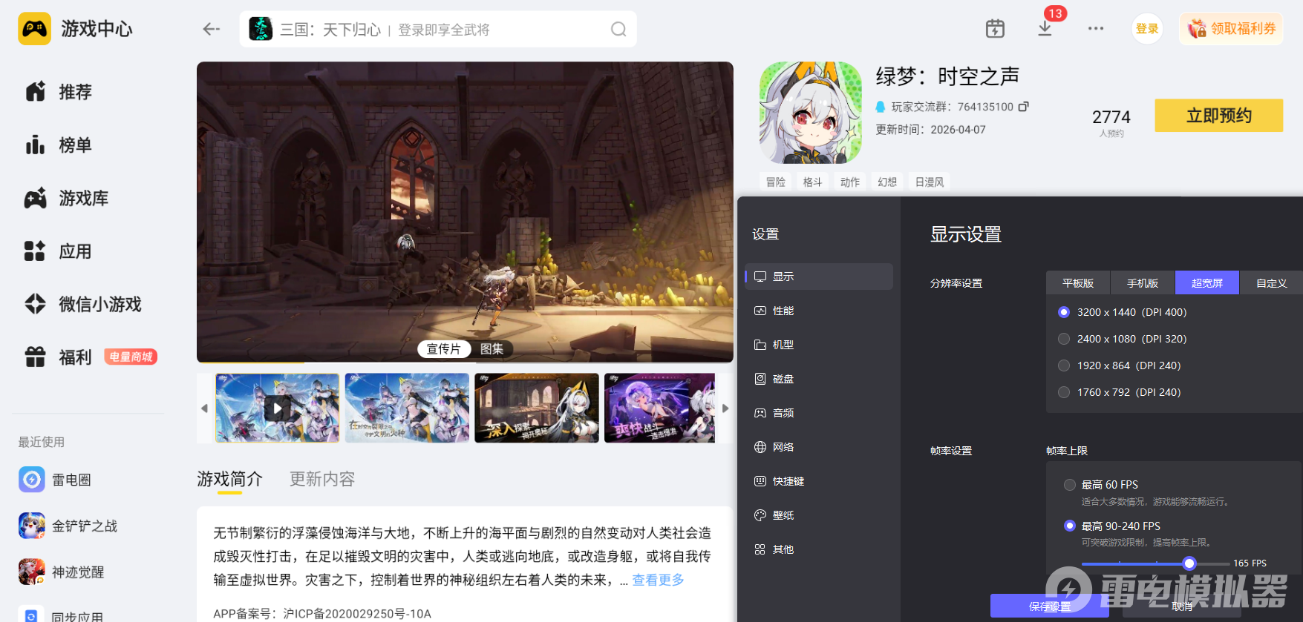This screenshot has height=622, width=1303.
Task: Switch to 更新内容 tab
Action: point(322,479)
